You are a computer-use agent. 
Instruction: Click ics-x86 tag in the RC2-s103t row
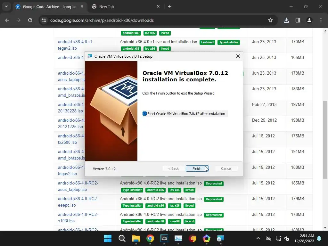(x=175, y=221)
